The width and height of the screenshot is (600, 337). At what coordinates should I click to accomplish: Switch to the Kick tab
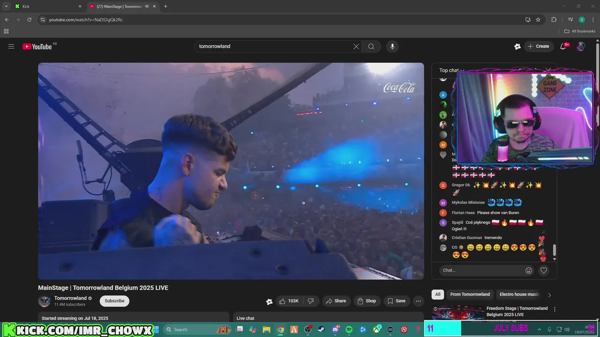[48, 7]
